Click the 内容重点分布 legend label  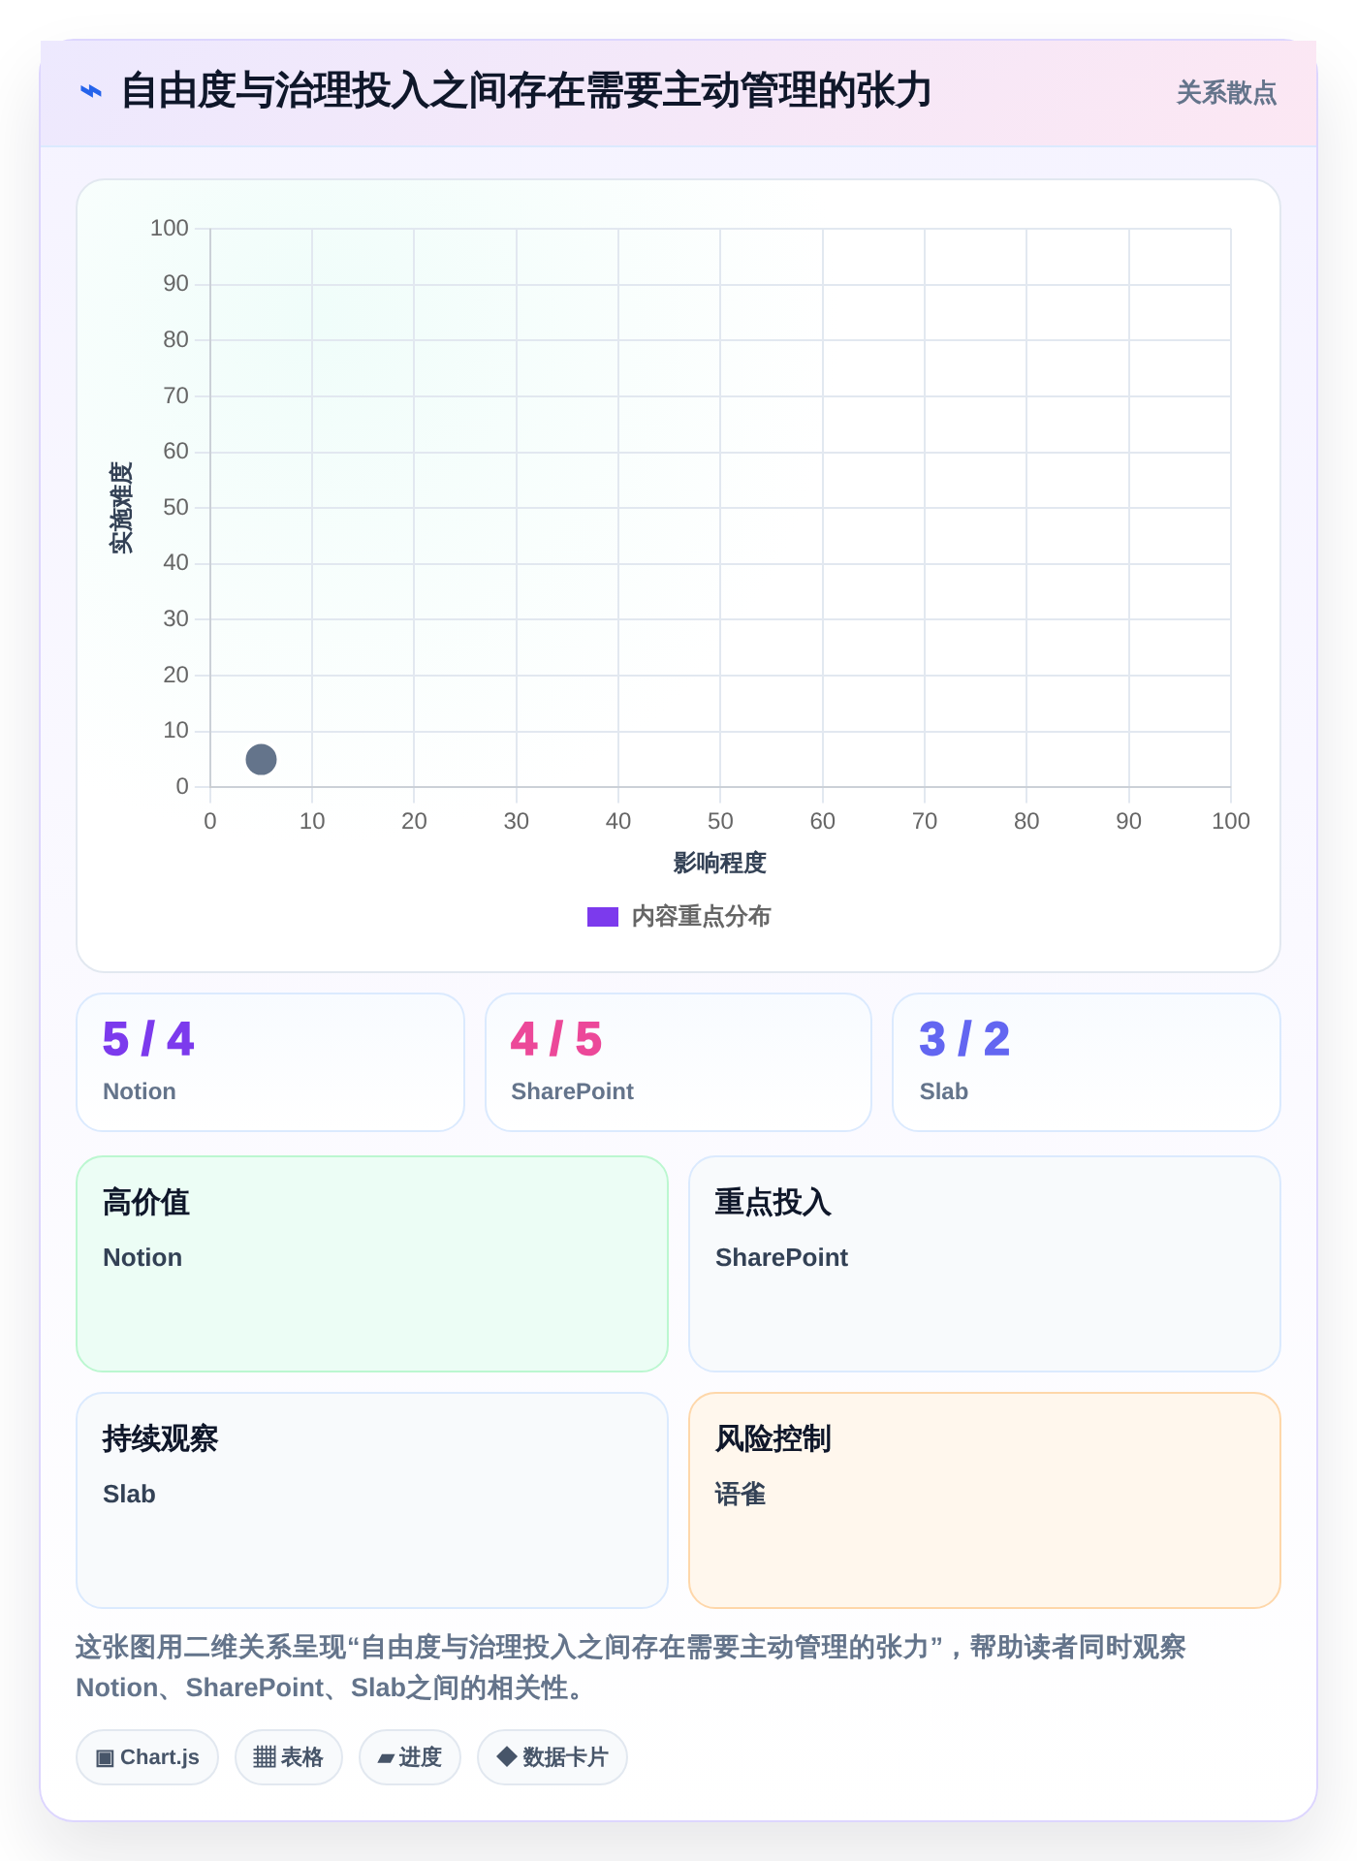701,917
